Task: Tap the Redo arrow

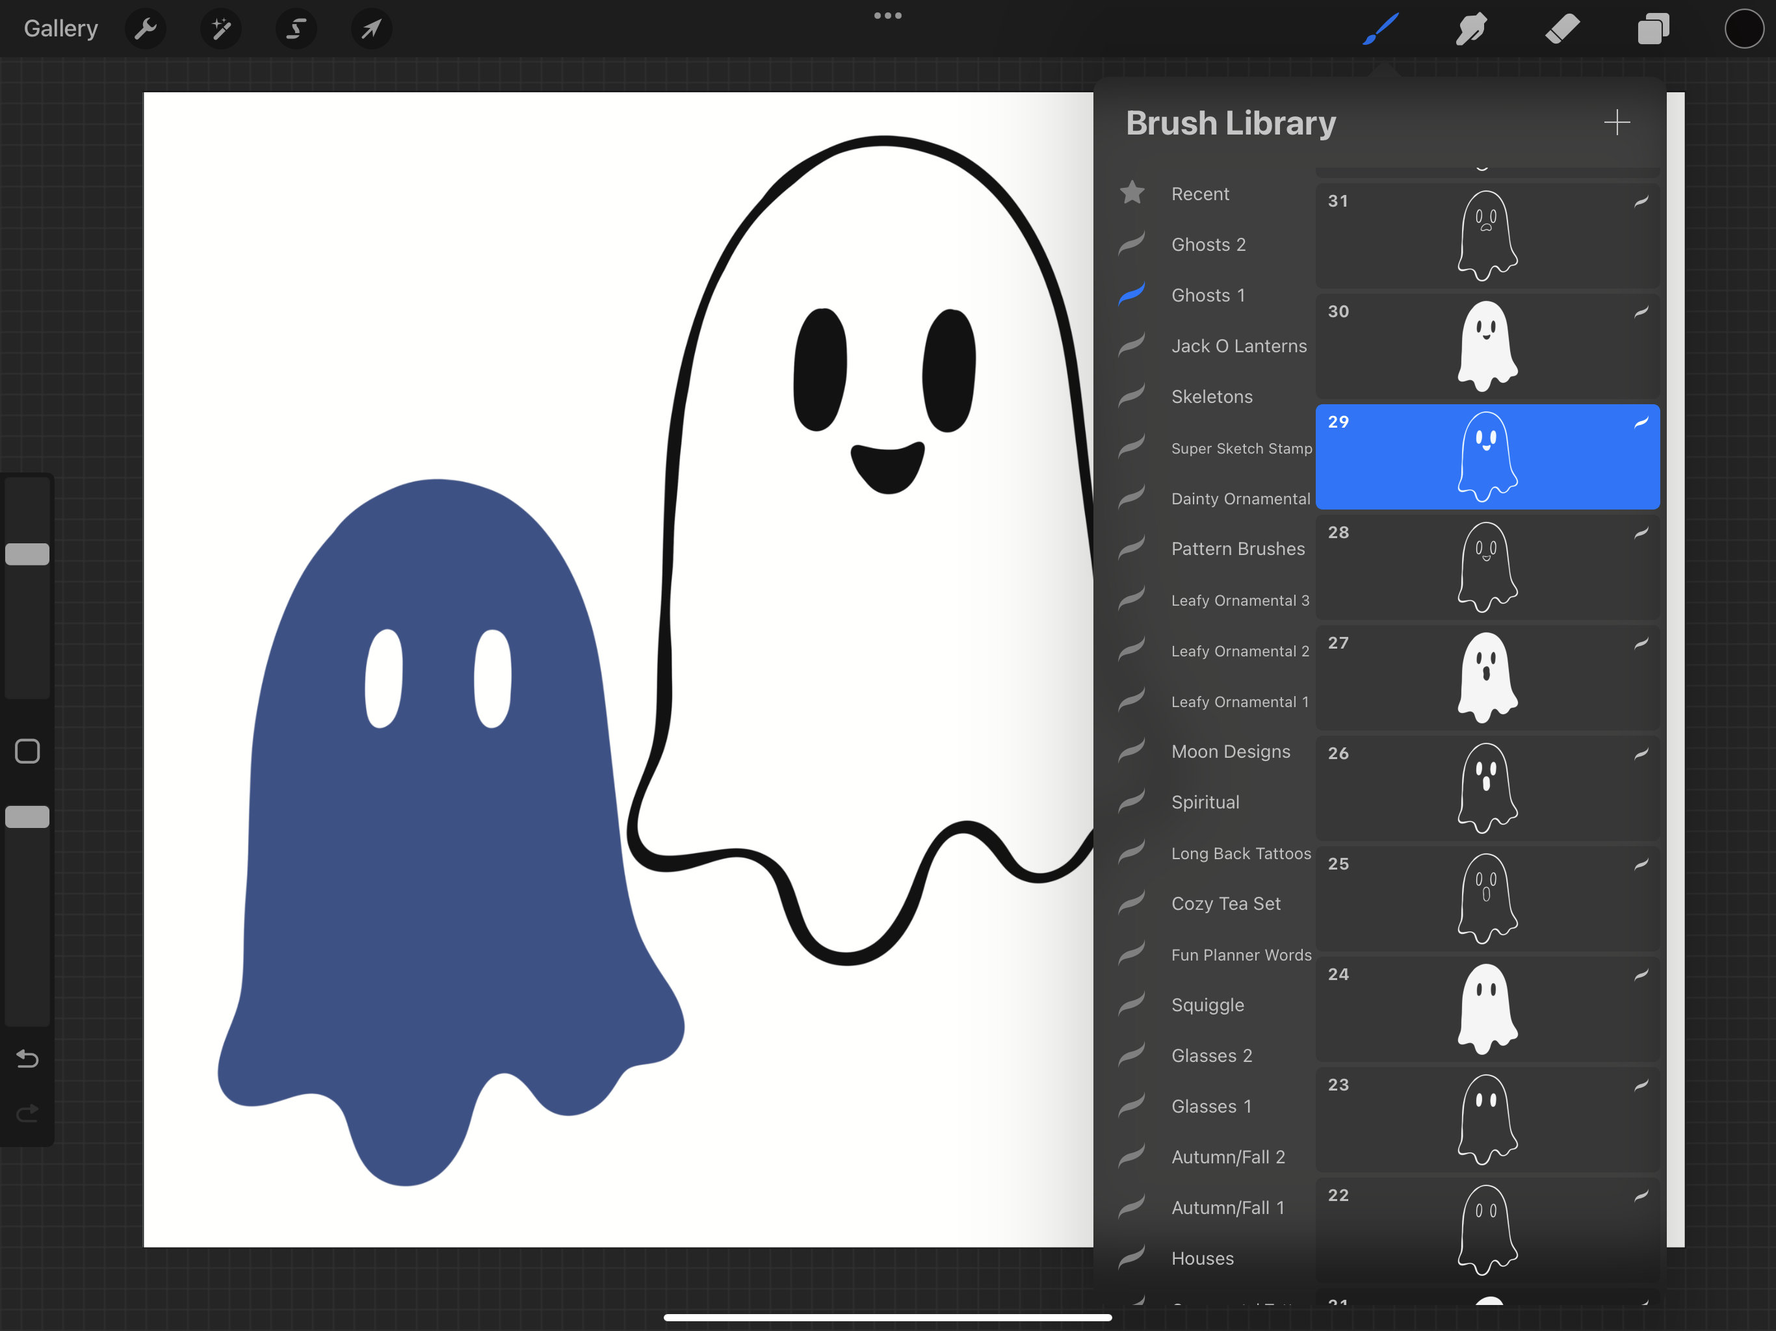Action: pyautogui.click(x=27, y=1113)
